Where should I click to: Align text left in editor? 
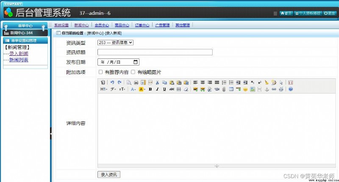coord(195,83)
